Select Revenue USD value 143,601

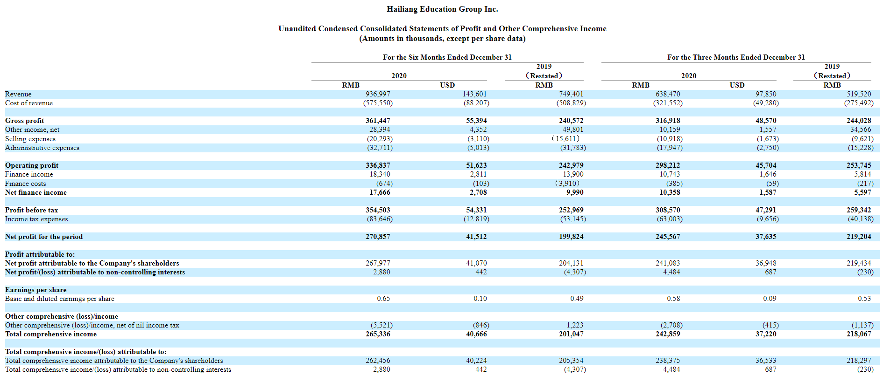[x=474, y=94]
